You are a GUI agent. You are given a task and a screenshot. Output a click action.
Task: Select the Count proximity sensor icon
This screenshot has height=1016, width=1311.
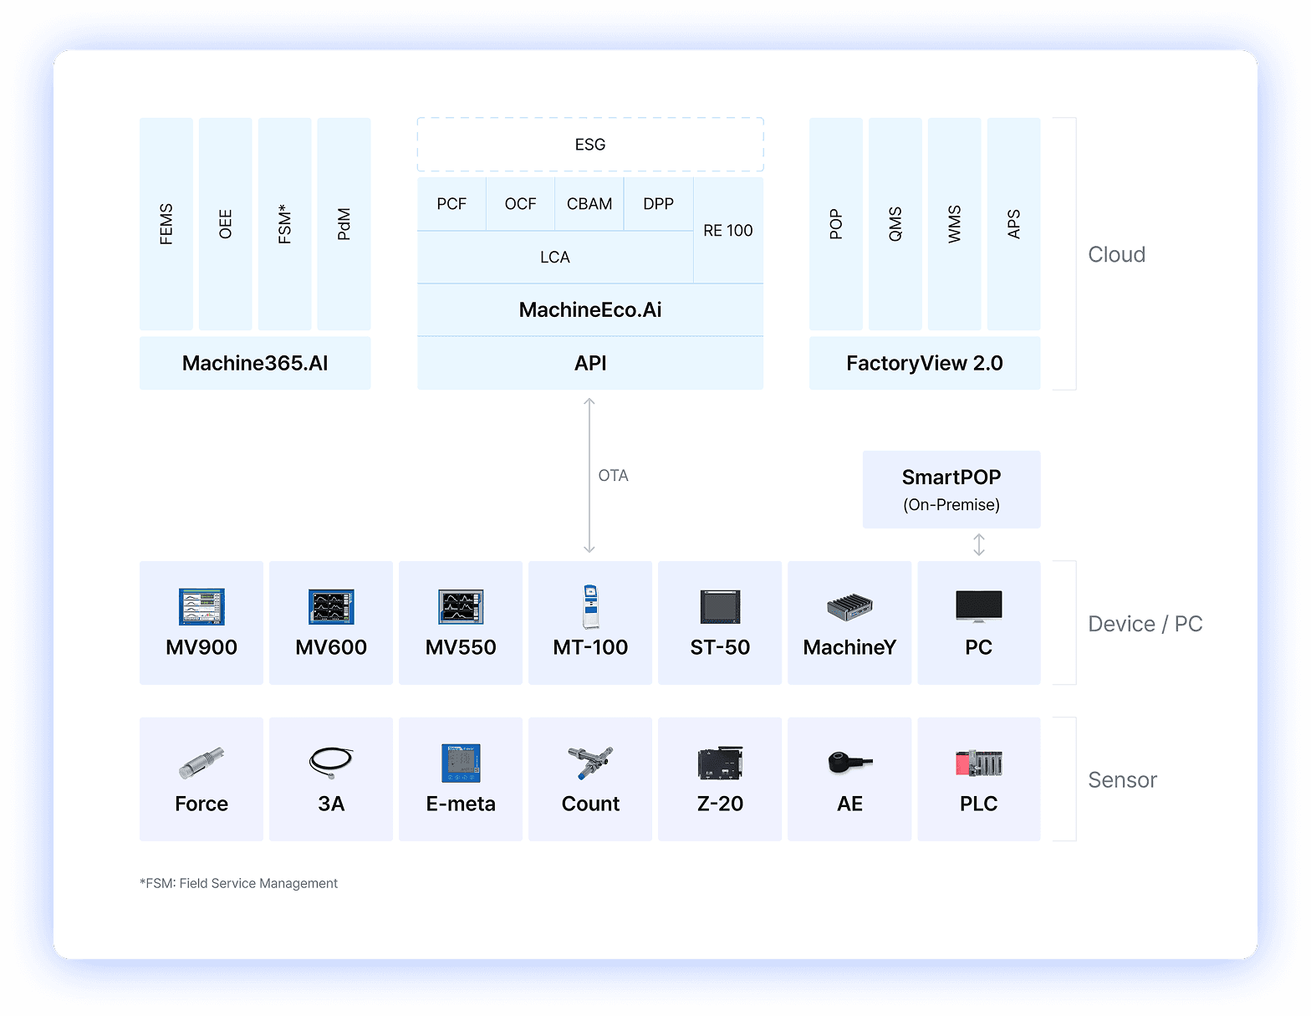(590, 763)
